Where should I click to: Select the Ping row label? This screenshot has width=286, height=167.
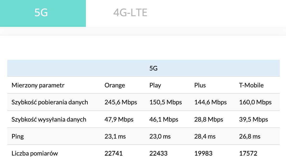point(18,136)
